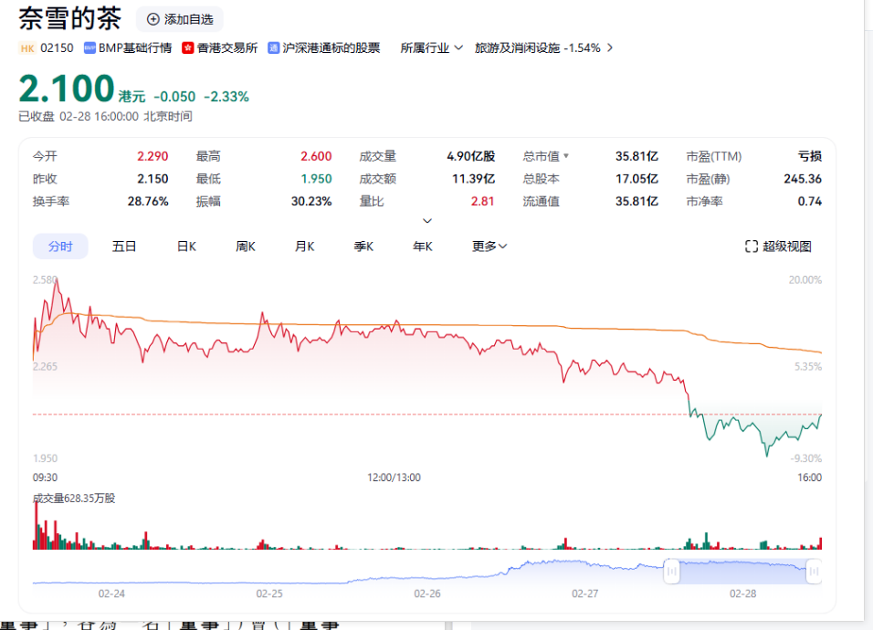Click the 沪深港通标的股票 blue icon
873x630 pixels.
point(273,48)
